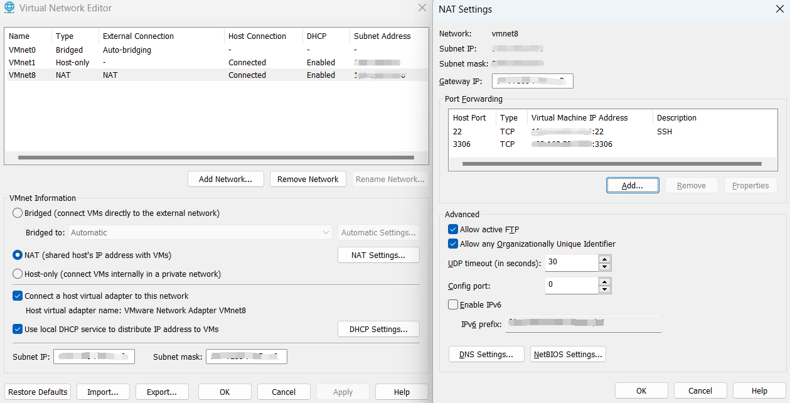
Task: Toggle Allow active FTP checkbox
Action: pos(453,230)
